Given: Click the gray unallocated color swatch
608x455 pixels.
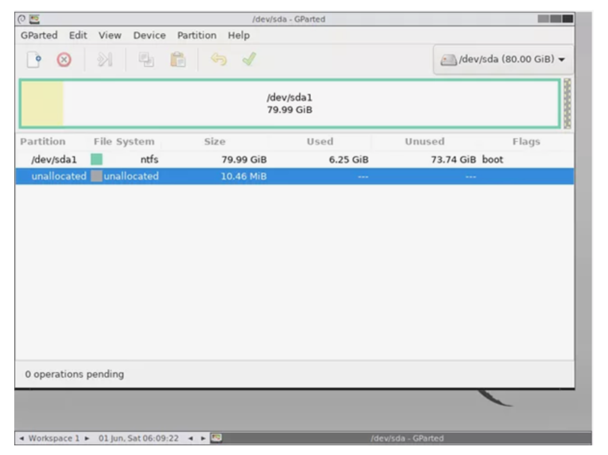Looking at the screenshot, I should [x=96, y=176].
